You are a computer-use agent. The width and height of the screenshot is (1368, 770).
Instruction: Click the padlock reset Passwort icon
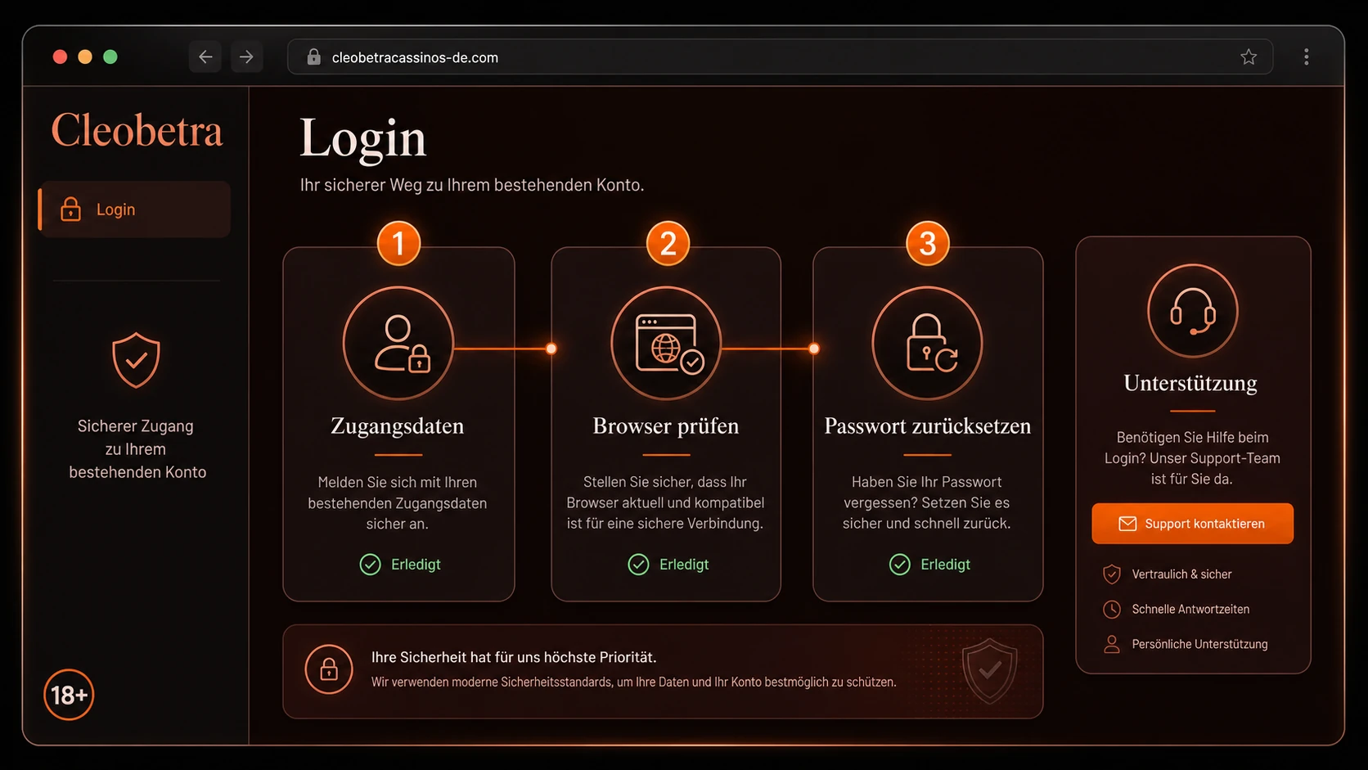tap(928, 343)
